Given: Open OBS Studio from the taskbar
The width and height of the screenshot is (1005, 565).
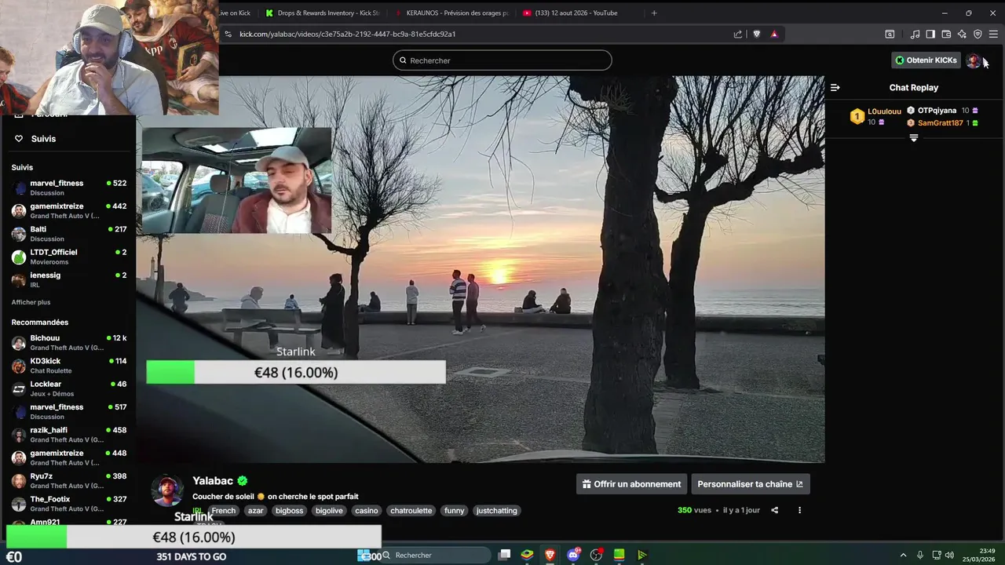Looking at the screenshot, I should click(597, 555).
